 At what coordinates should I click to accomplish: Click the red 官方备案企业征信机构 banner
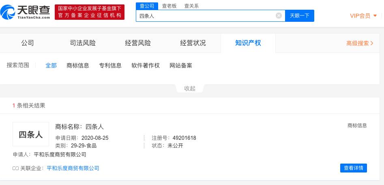tap(90, 12)
